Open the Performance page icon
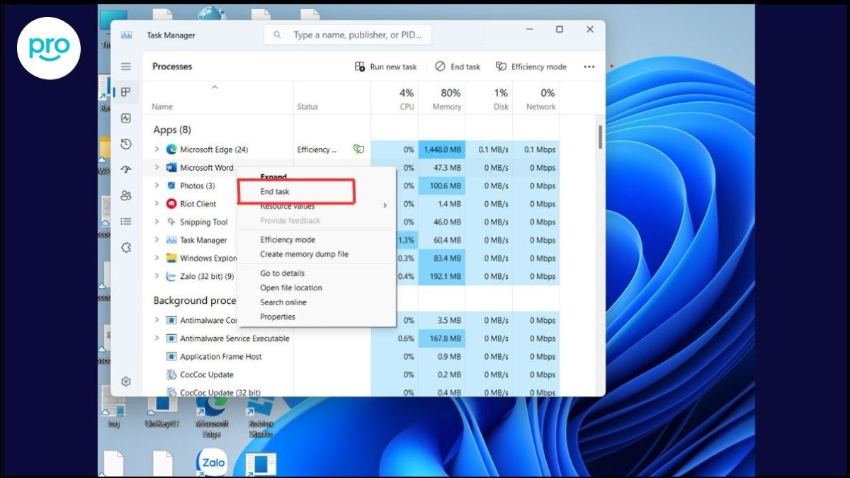Viewport: 850px width, 478px height. pos(126,118)
